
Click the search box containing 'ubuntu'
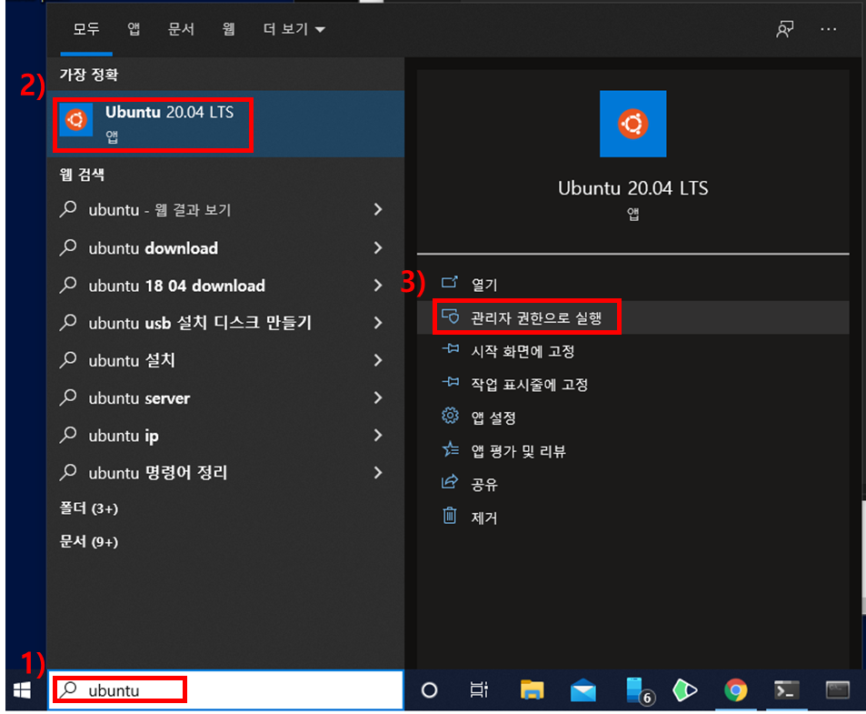click(226, 690)
